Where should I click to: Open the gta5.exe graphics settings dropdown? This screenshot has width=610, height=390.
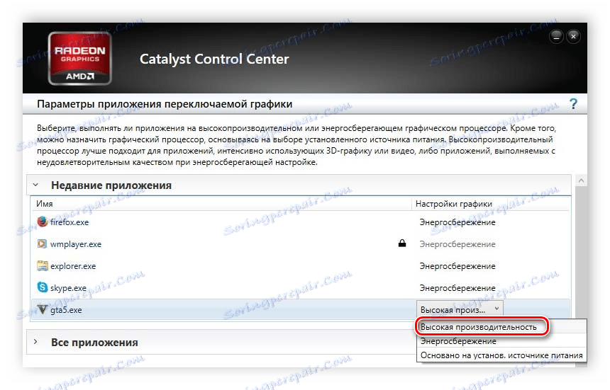point(460,310)
